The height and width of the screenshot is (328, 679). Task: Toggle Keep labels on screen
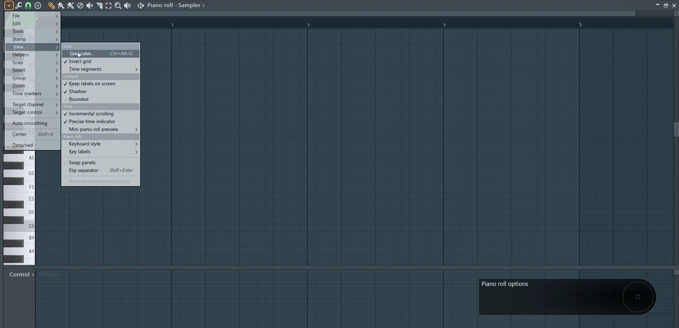coord(101,84)
